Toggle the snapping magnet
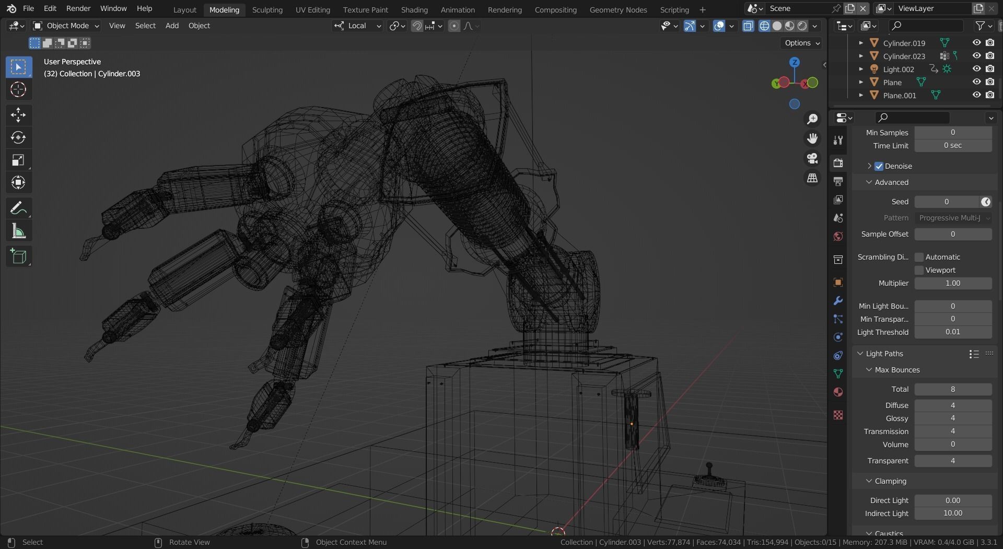Screen dimensions: 1003x549 417,26
